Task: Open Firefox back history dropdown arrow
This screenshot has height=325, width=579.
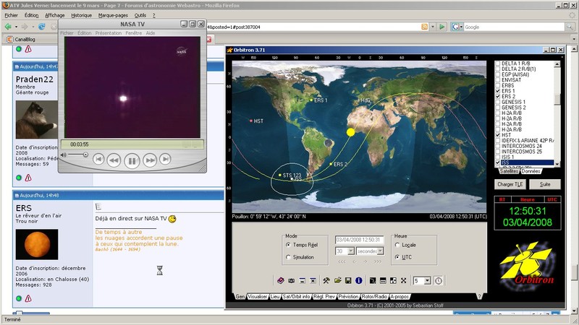Action: point(16,27)
